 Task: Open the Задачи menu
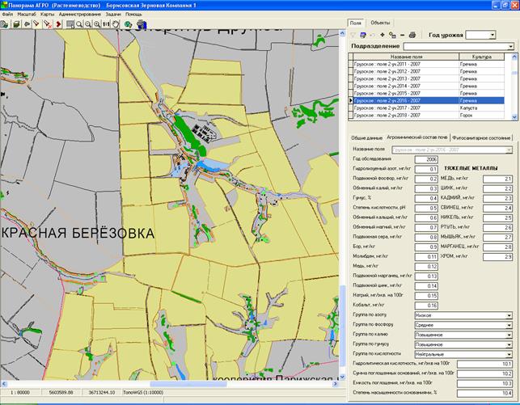(x=113, y=15)
